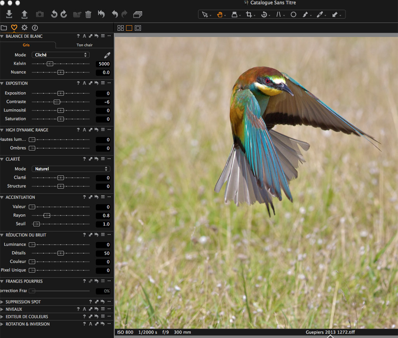Select the apply adjustments arrow tool
The image size is (398, 338).
[x=335, y=14]
